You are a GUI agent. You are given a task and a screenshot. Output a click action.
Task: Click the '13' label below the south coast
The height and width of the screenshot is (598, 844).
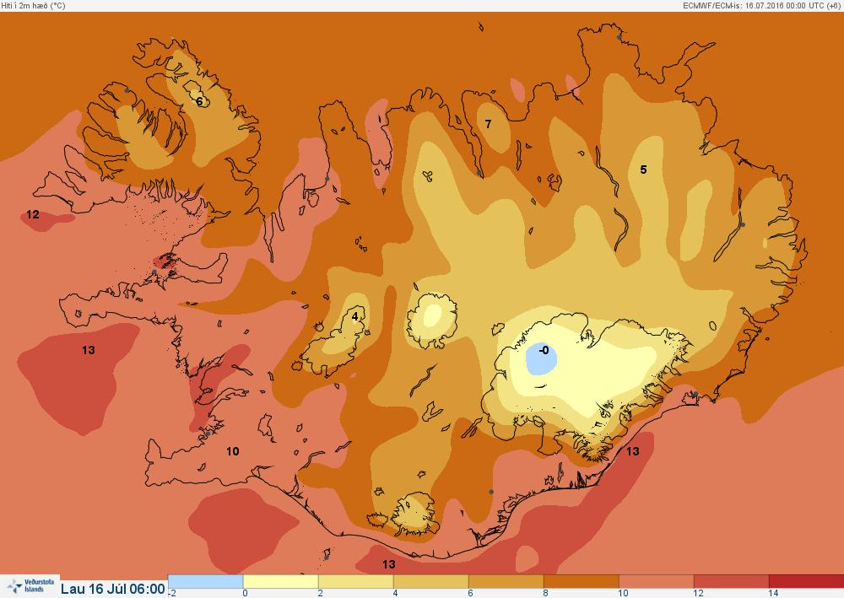tap(388, 564)
